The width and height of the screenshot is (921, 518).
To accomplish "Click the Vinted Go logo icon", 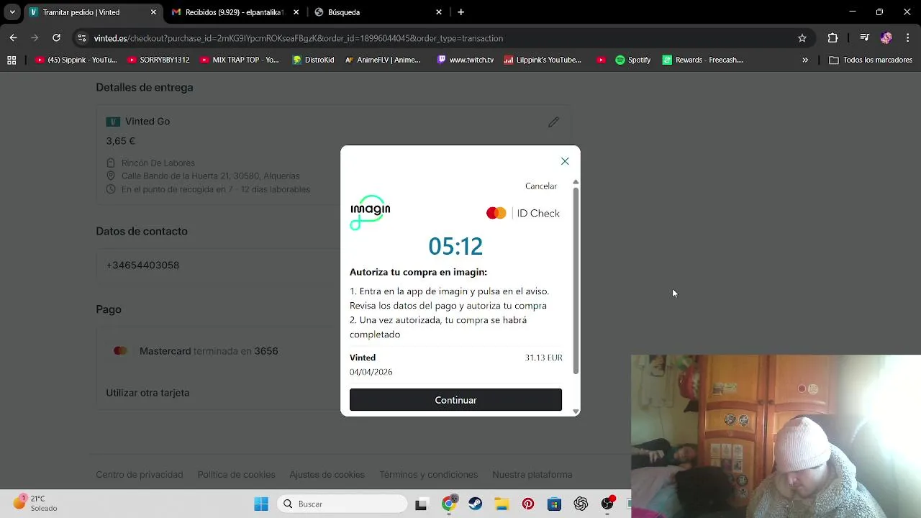I will (x=113, y=122).
